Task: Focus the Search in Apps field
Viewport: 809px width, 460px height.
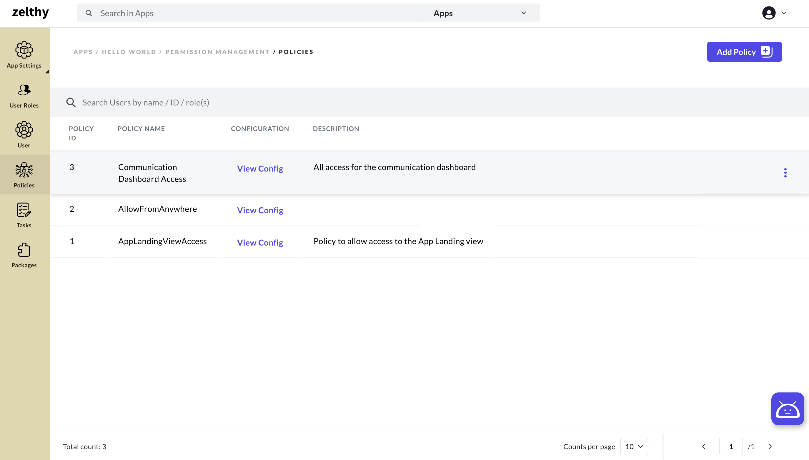Action: tap(250, 13)
